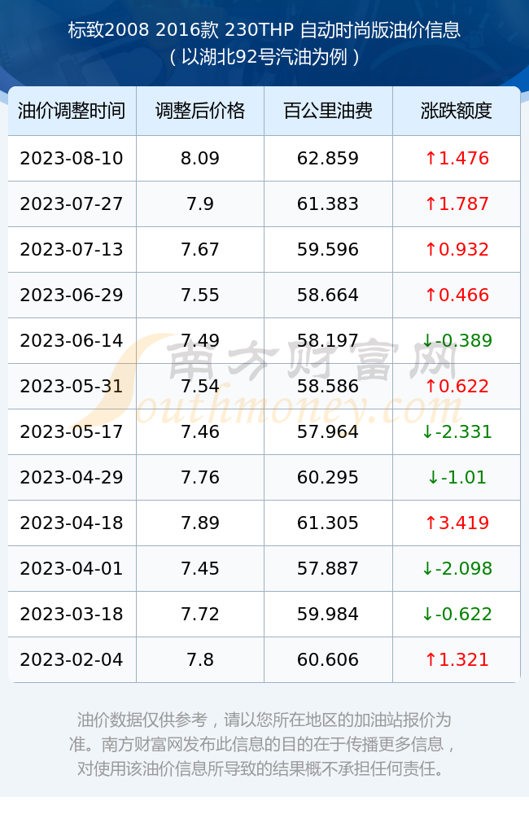
Task: Click the red up arrow beside 1.787
Action: tap(431, 204)
